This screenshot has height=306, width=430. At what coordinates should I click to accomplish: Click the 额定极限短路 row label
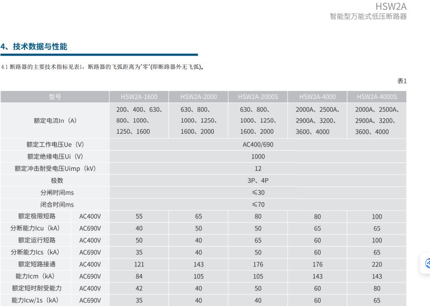pyautogui.click(x=37, y=216)
